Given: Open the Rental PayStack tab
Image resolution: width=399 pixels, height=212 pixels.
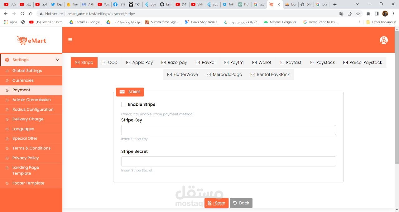Looking at the screenshot, I should pyautogui.click(x=270, y=75).
